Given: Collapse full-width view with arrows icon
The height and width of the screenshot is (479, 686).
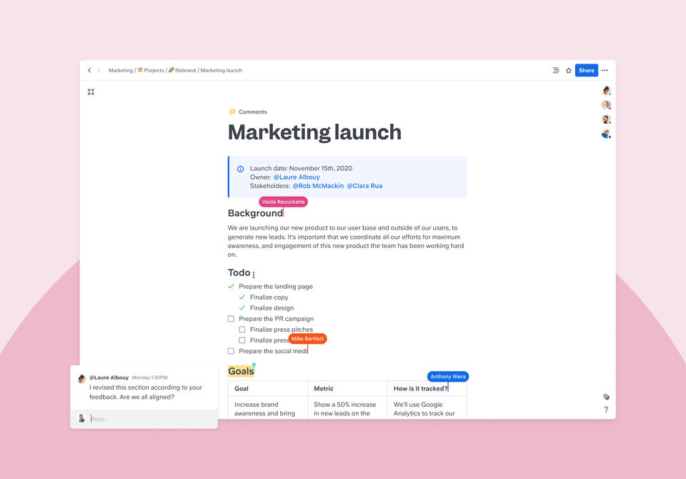Looking at the screenshot, I should pos(91,92).
